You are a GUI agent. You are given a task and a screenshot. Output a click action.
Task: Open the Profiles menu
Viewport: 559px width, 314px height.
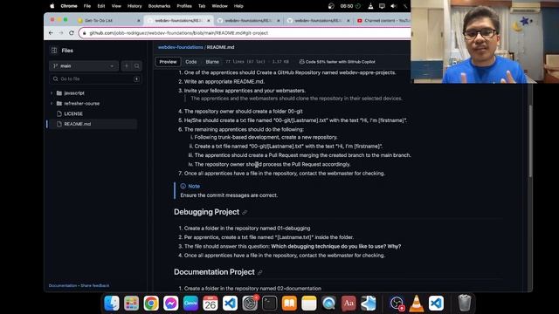184,6
